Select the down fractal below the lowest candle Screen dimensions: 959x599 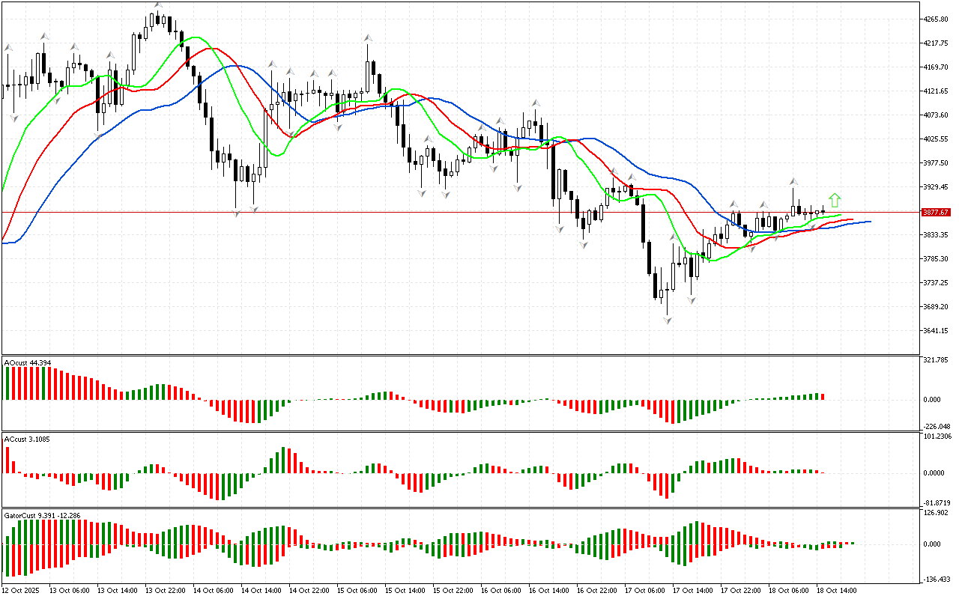(667, 320)
